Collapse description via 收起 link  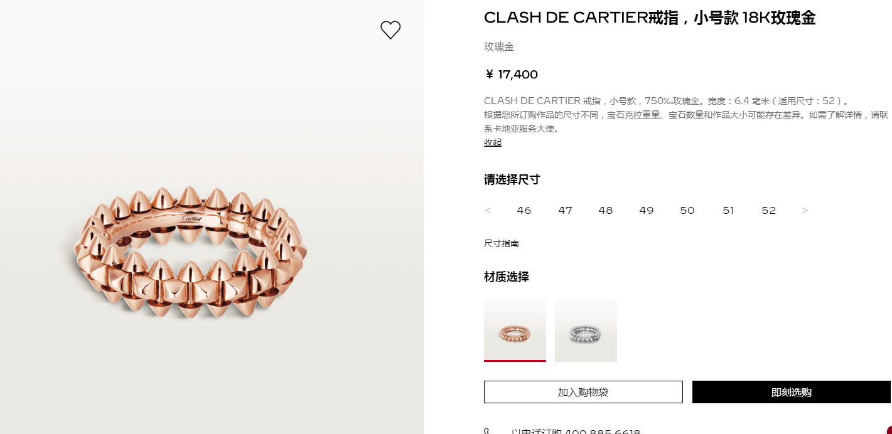coord(493,142)
